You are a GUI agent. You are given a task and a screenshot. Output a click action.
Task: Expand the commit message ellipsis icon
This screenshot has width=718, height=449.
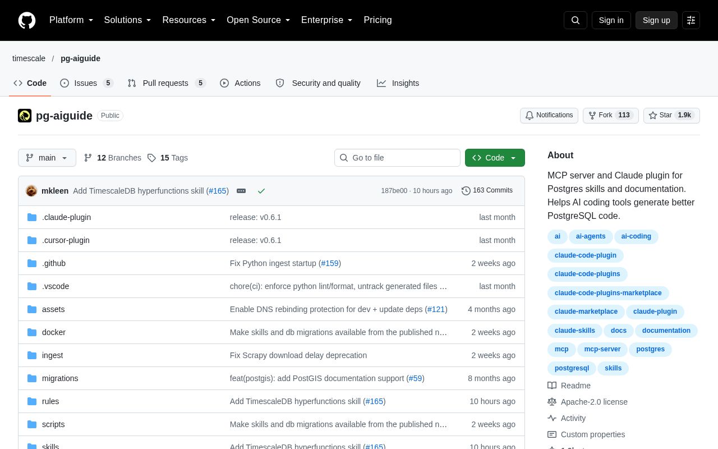pyautogui.click(x=241, y=191)
